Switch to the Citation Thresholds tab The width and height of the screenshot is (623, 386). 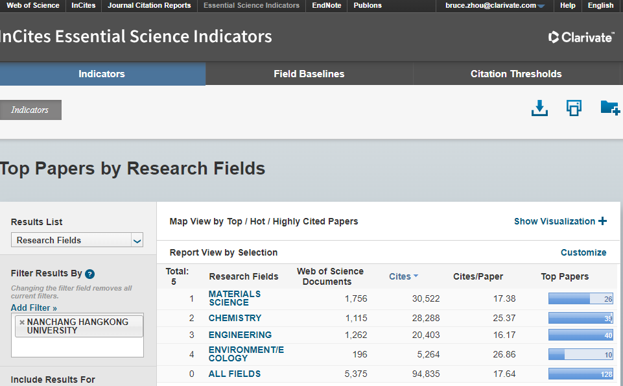pos(516,74)
